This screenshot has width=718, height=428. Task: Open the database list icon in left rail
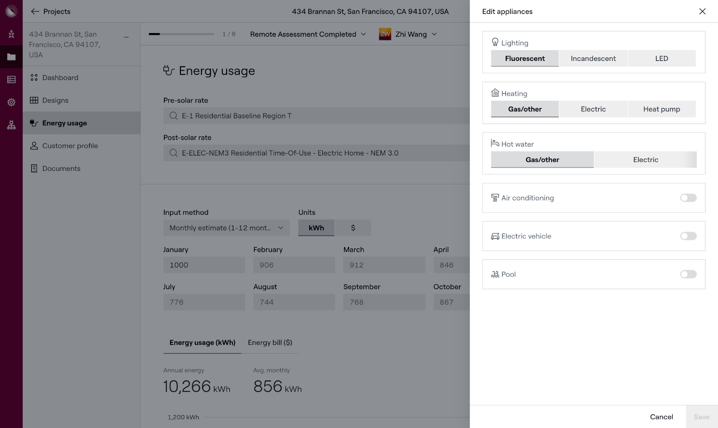coord(11,80)
